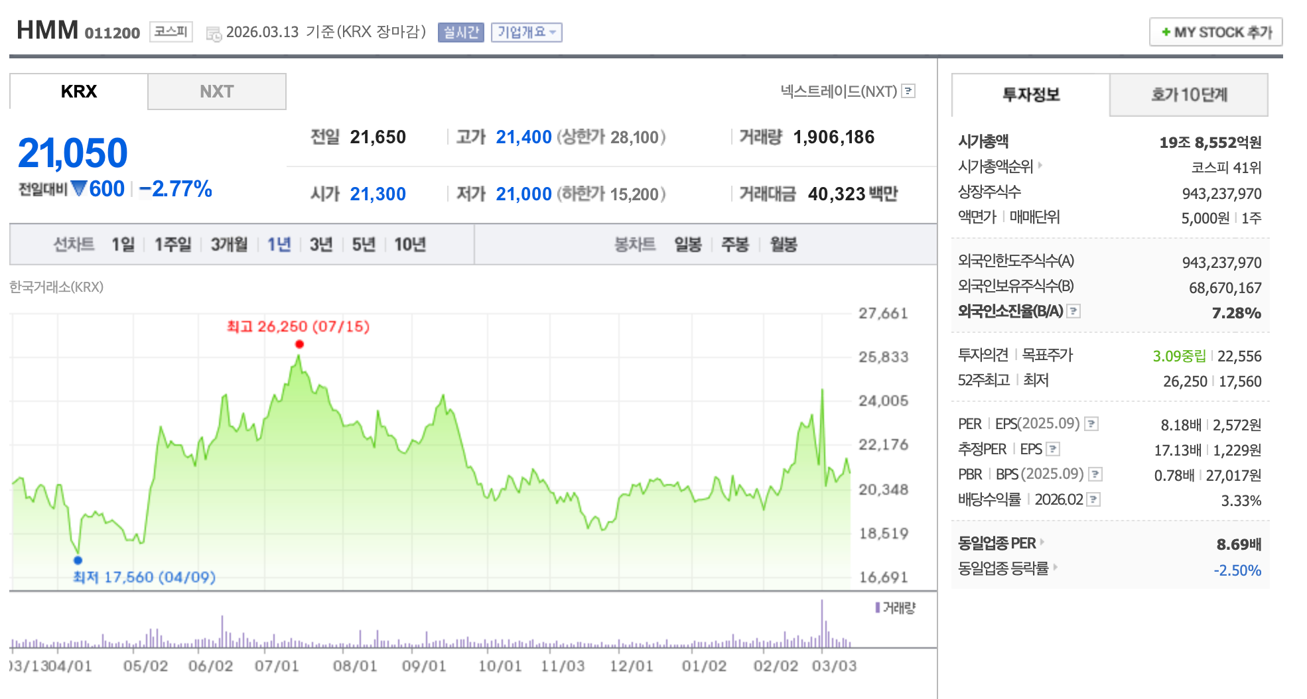The height and width of the screenshot is (699, 1307).
Task: Click help icon beside 배당수익률 2026.02
Action: pyautogui.click(x=1093, y=499)
